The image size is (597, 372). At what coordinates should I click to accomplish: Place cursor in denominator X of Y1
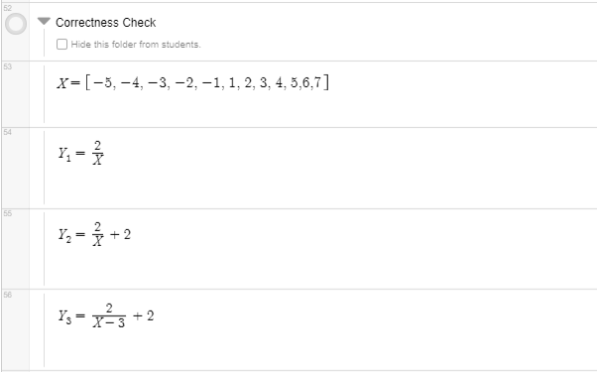click(x=98, y=160)
